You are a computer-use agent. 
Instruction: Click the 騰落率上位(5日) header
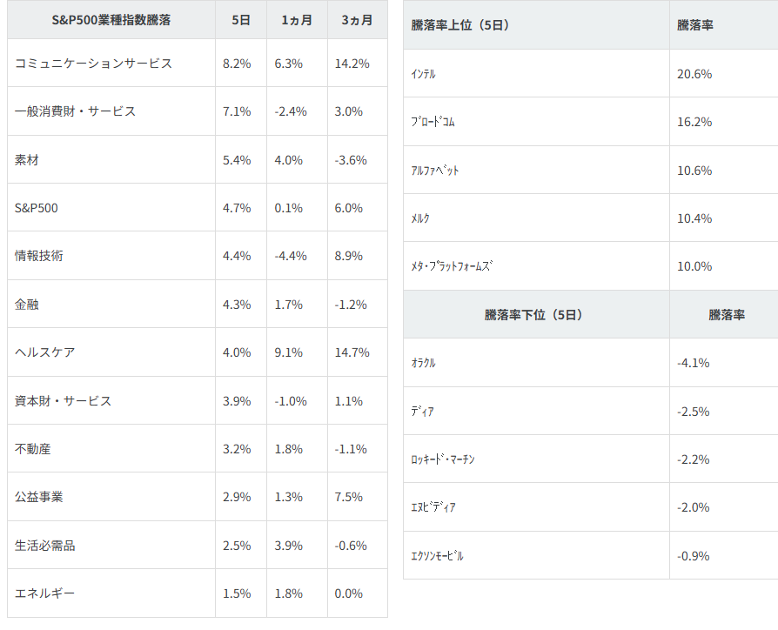coord(460,25)
